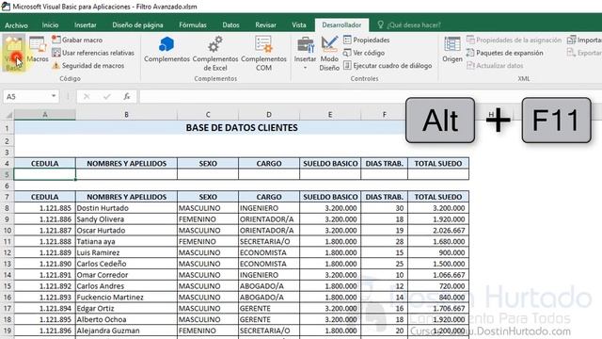This screenshot has width=602, height=339.
Task: Select row 8 header
Action: [7, 208]
